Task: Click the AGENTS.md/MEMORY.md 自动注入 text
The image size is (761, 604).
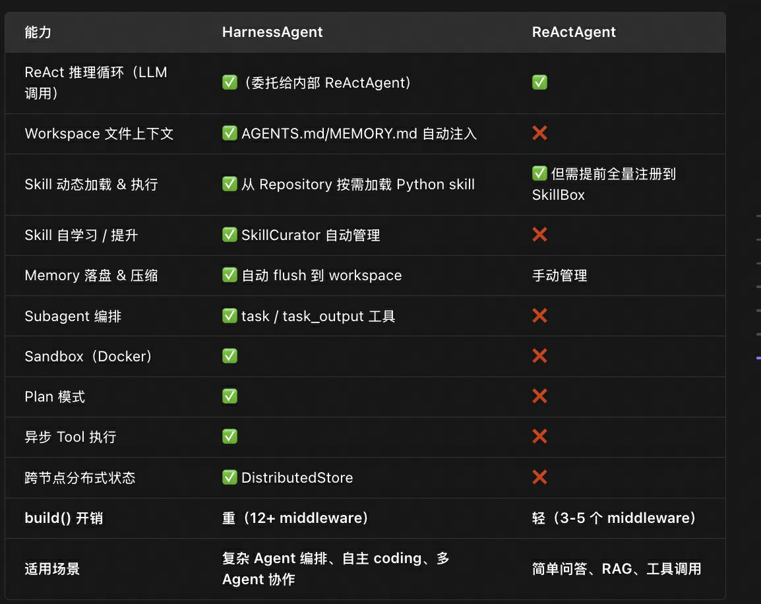Action: (359, 133)
